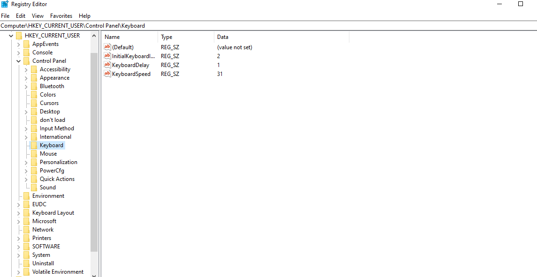Click the Registry Editor title bar icon
Image resolution: width=537 pixels, height=277 pixels.
click(5, 4)
